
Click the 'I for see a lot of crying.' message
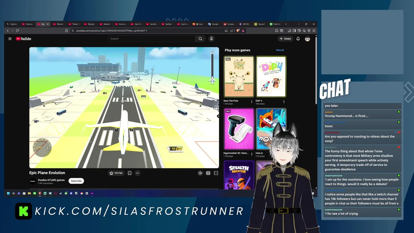click(363, 212)
